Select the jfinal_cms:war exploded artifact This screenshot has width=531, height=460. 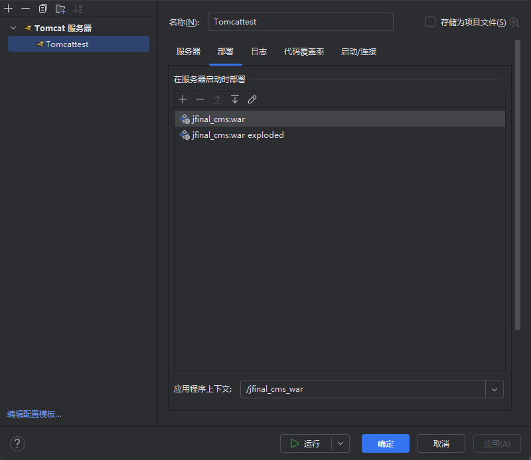(237, 135)
